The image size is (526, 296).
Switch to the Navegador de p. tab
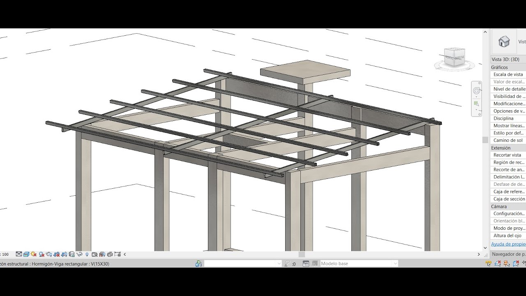coord(508,254)
